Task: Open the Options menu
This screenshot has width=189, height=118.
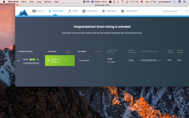Action: (x=48, y=1)
